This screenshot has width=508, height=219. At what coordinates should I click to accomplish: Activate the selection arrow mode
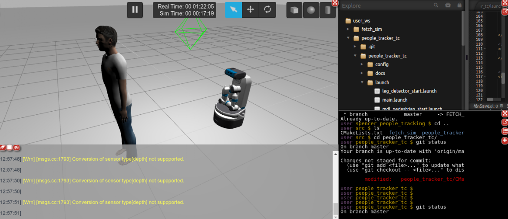234,10
